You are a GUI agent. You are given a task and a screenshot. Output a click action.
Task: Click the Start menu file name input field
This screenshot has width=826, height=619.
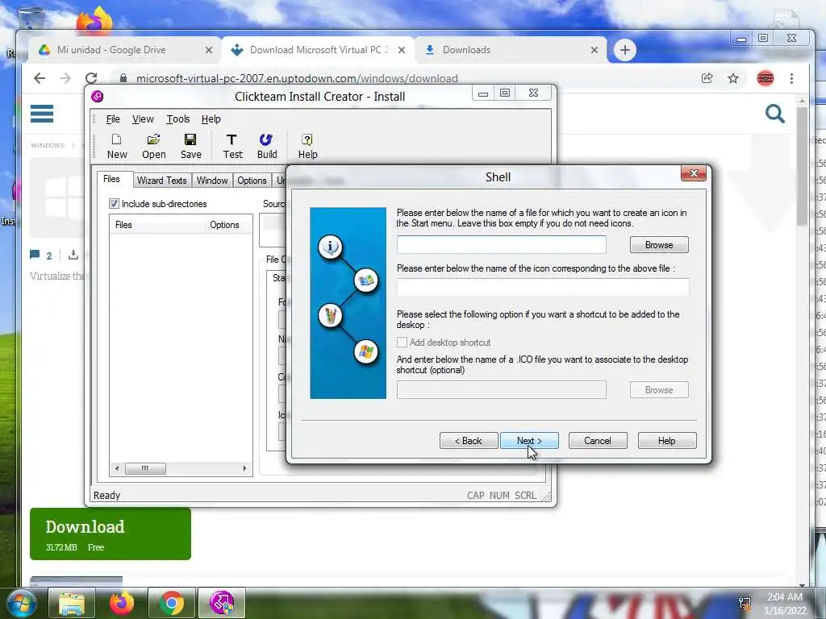(502, 245)
